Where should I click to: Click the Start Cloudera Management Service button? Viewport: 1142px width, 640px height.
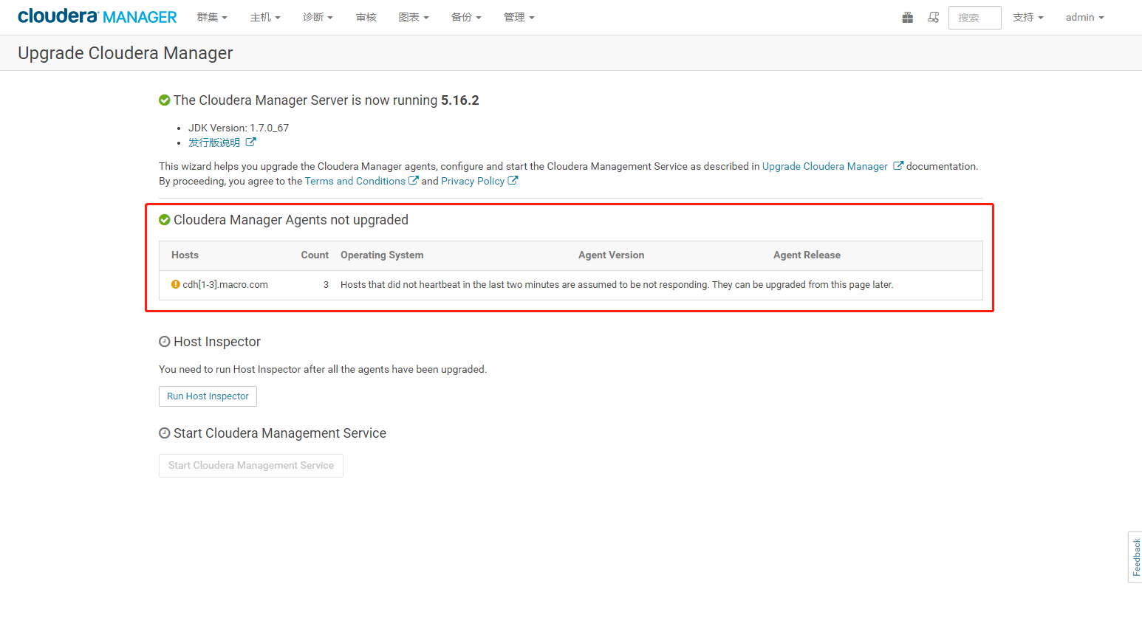251,466
